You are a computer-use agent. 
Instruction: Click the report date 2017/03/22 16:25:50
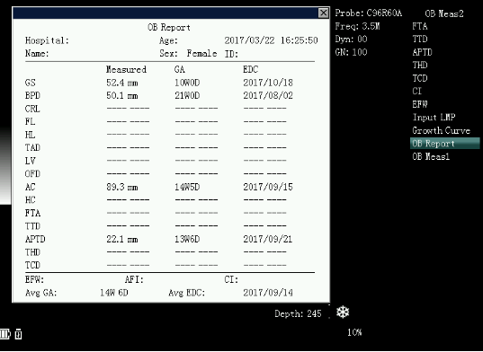[271, 40]
